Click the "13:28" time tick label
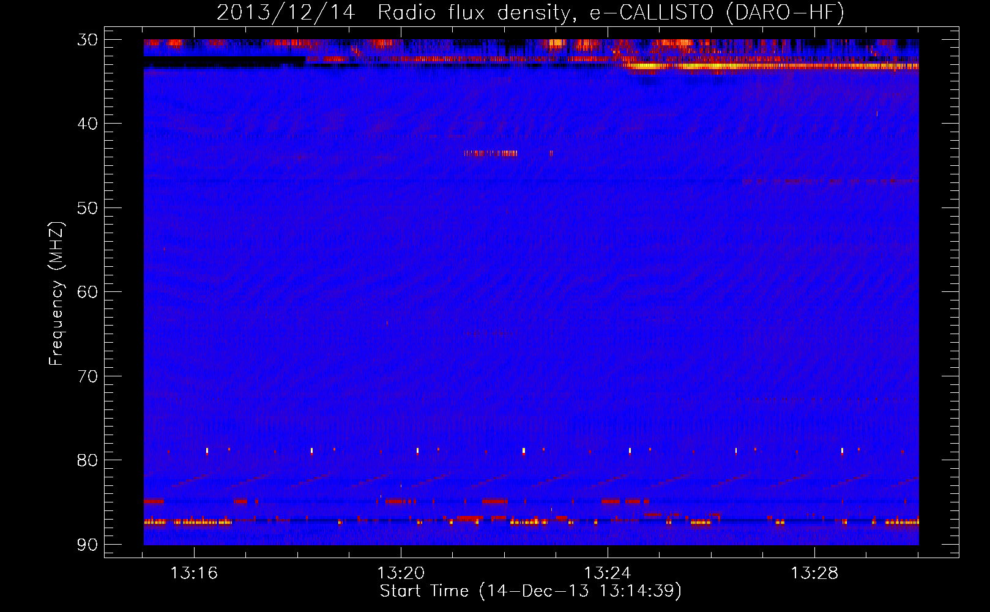 [814, 573]
